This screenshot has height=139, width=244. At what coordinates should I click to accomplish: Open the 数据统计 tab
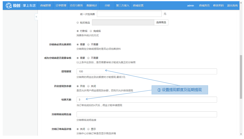tap(91, 5)
